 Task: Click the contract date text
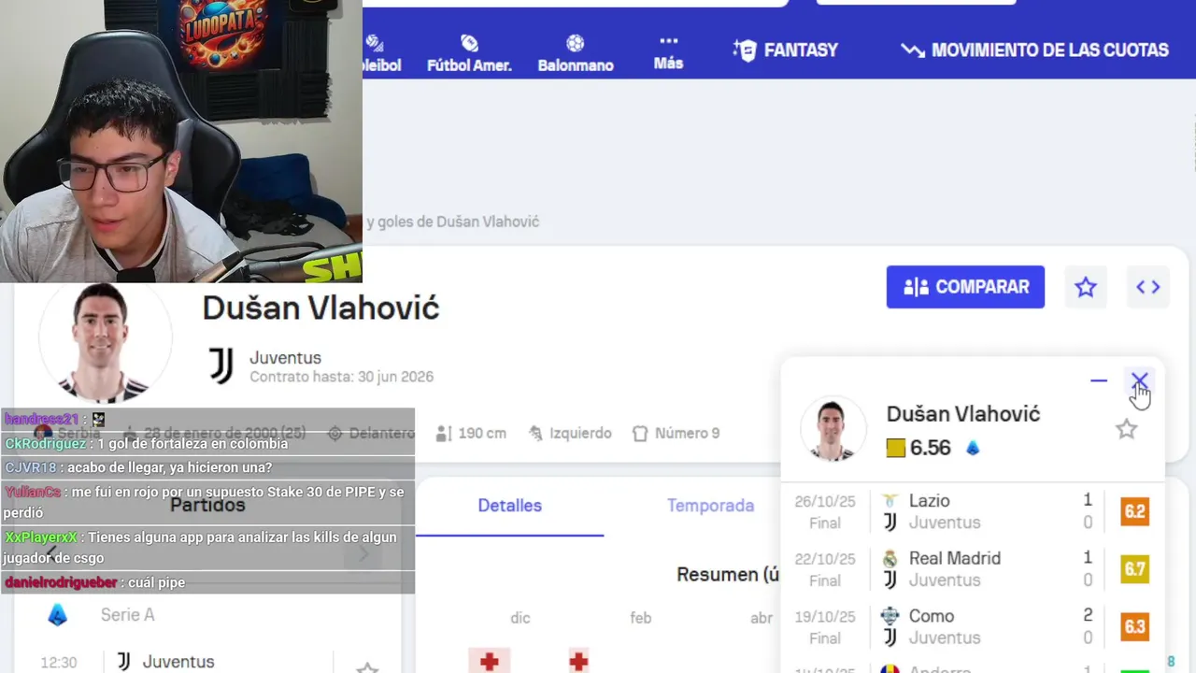(x=341, y=378)
